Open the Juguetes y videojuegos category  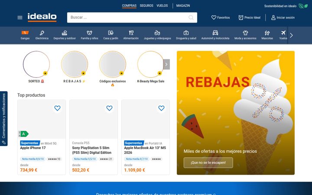click(x=157, y=35)
